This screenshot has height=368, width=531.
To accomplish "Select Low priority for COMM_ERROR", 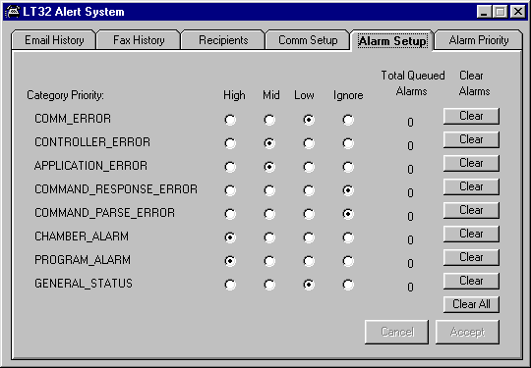I will pos(309,120).
